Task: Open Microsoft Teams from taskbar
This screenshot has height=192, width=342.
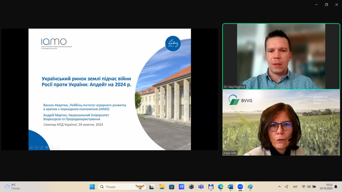Action: tap(201, 187)
